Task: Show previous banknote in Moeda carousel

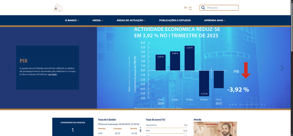Action: (196, 132)
